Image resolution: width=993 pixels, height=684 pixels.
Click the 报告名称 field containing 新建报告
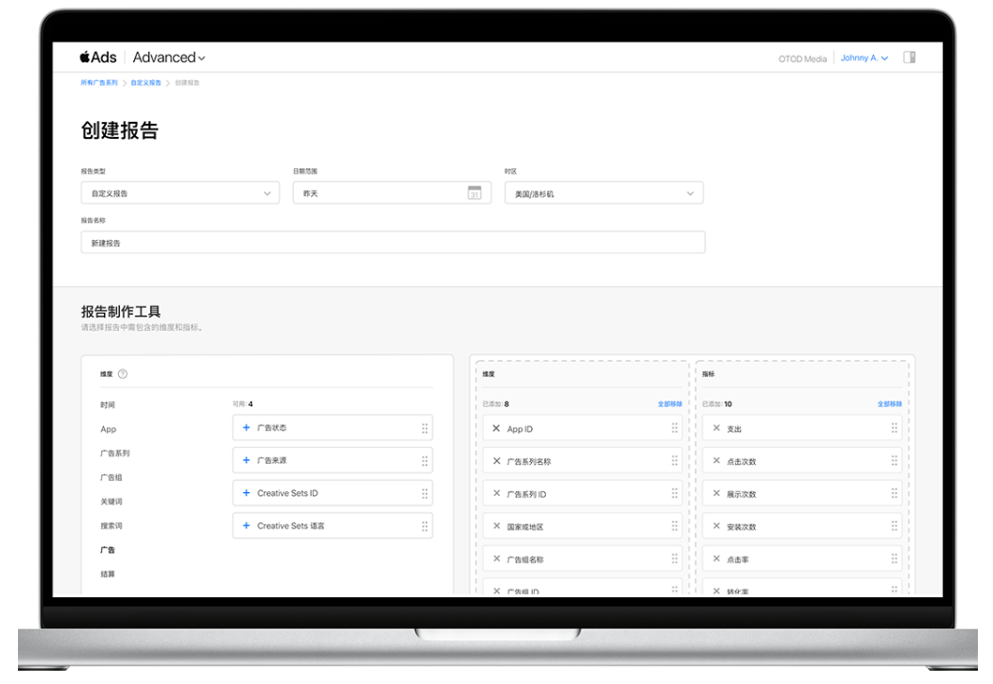pyautogui.click(x=393, y=243)
